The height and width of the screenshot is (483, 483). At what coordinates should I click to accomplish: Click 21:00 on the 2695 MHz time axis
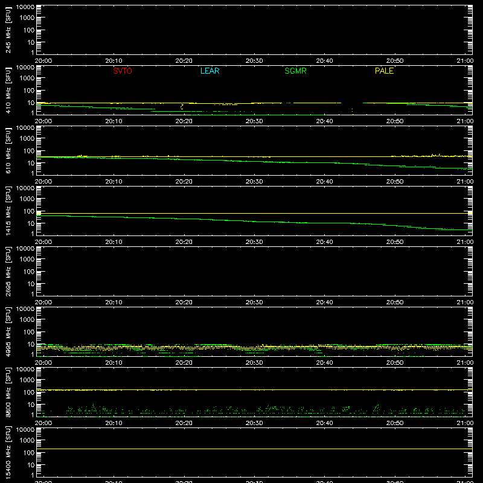465,302
